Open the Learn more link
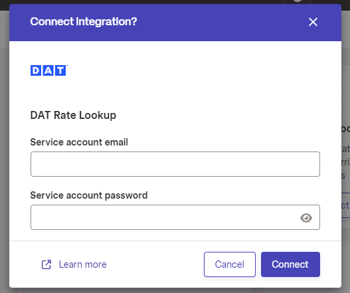Image resolution: width=350 pixels, height=293 pixels. point(82,264)
